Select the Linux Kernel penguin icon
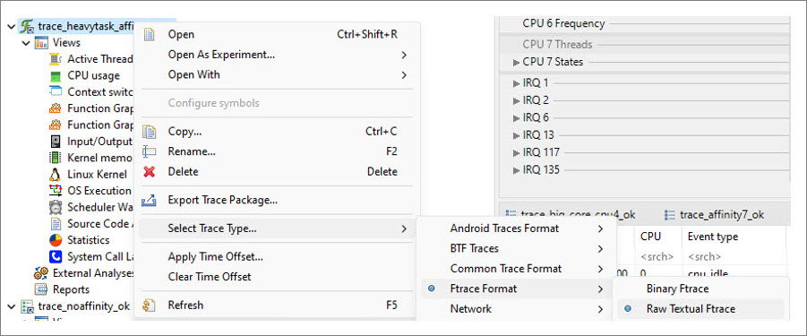The width and height of the screenshot is (807, 336). 55,175
